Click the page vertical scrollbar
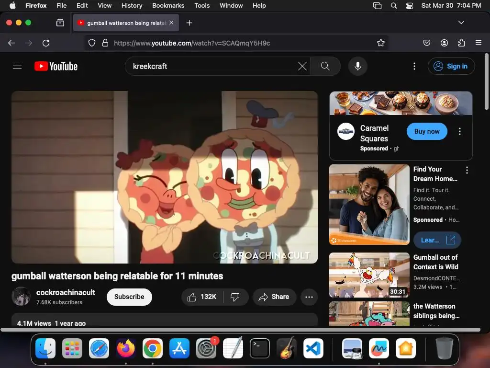Screen dimensions: 490x368 (487, 82)
